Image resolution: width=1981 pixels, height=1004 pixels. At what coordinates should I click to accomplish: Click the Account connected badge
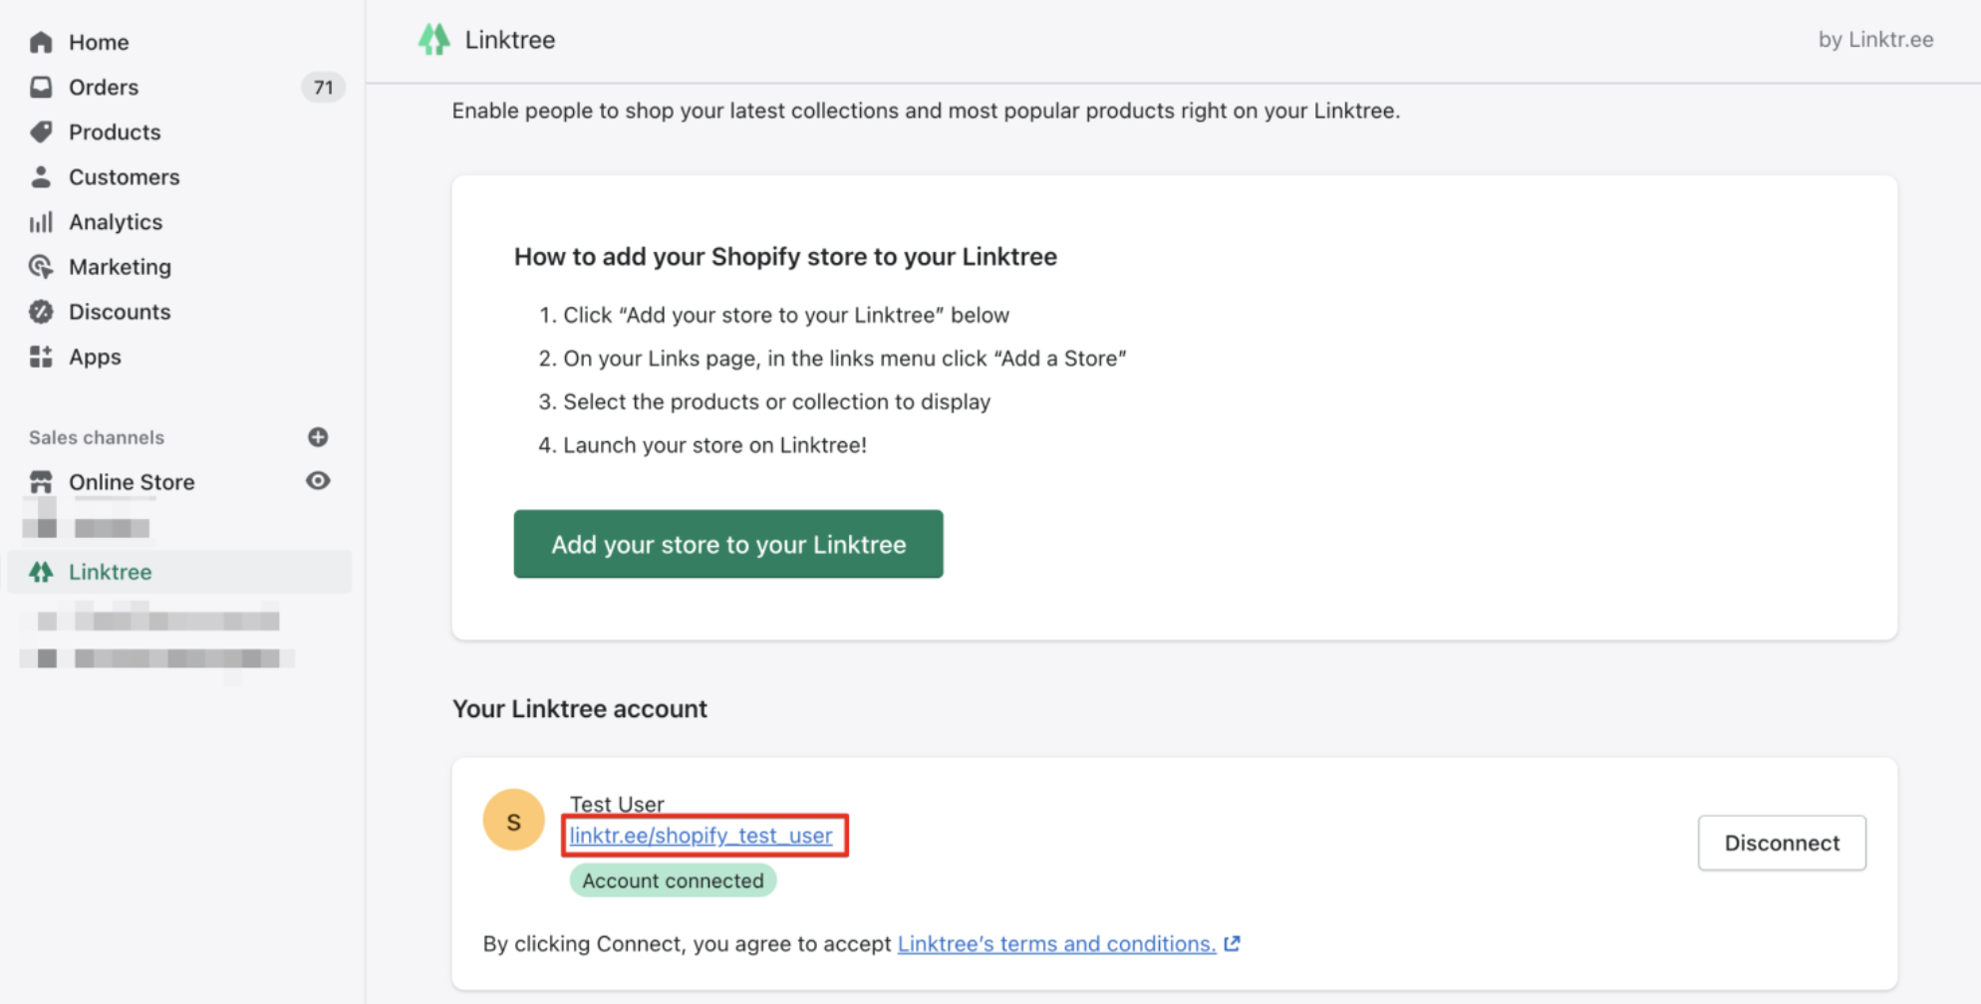point(672,879)
